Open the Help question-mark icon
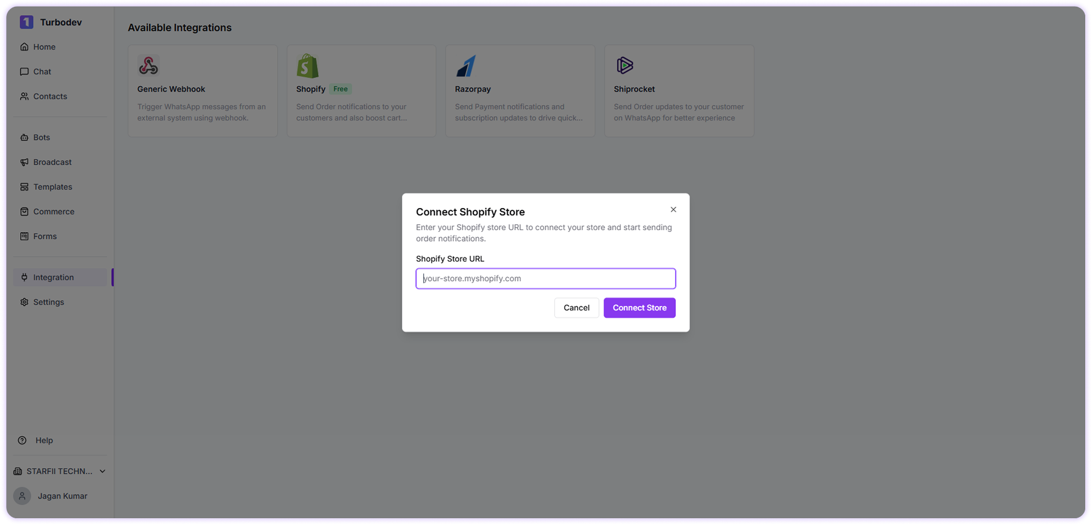This screenshot has height=525, width=1092. point(22,440)
